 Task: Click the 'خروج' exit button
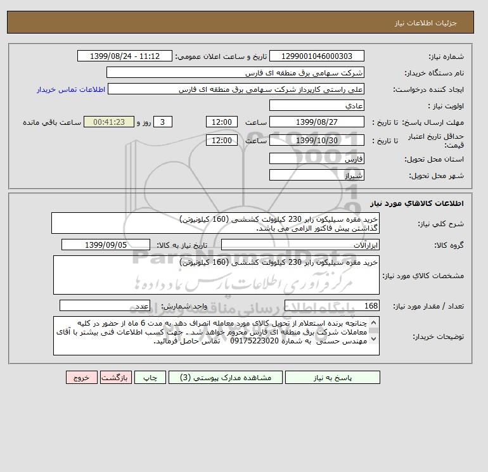tap(82, 378)
